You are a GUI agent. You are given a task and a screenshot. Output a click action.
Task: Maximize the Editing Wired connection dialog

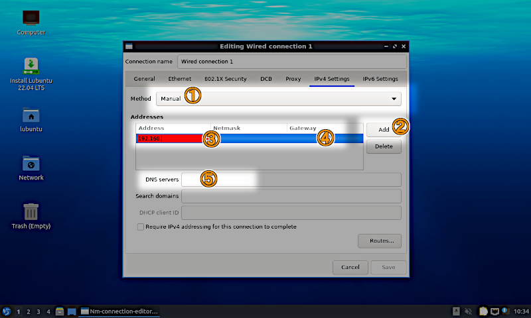pos(395,46)
